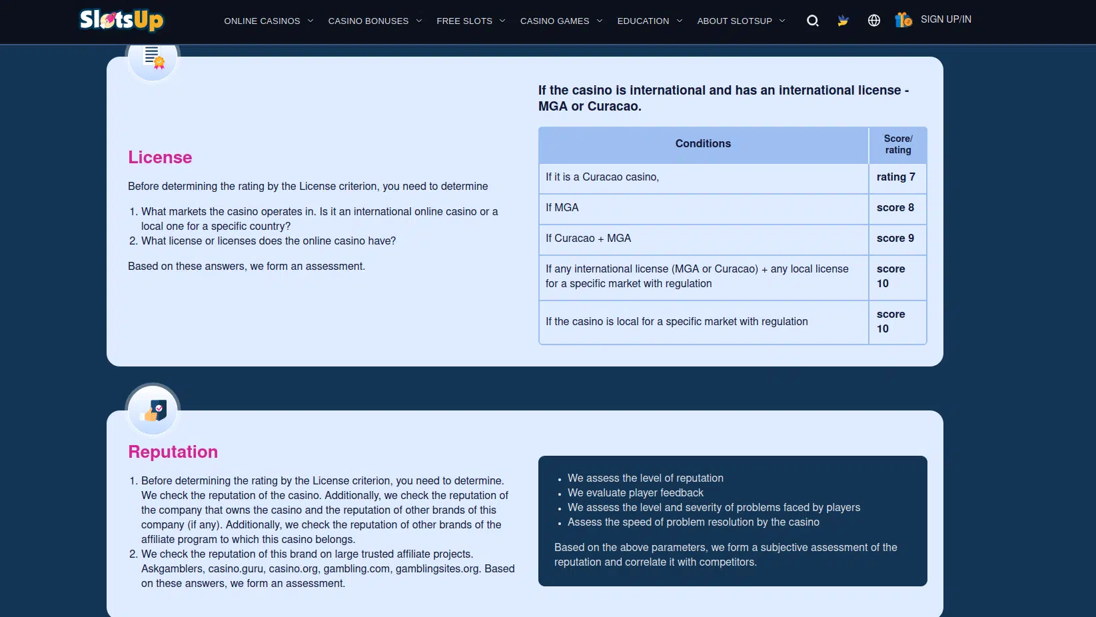Expand the Online Casinos dropdown arrow
Image resolution: width=1096 pixels, height=617 pixels.
pos(310,21)
